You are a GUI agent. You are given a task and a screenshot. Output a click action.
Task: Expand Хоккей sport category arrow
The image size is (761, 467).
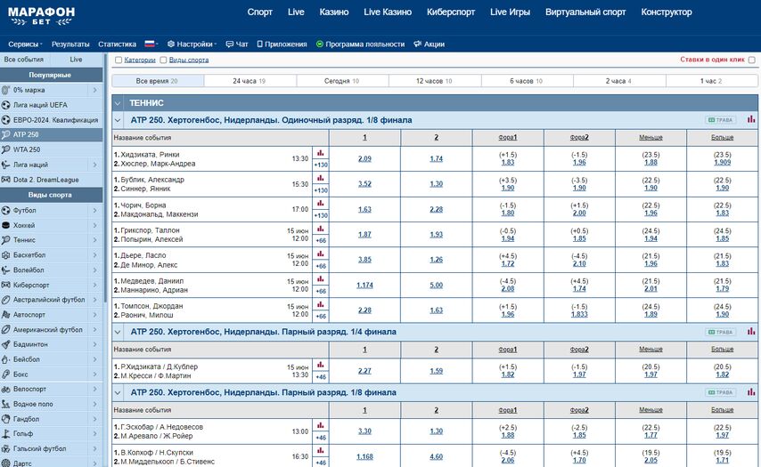[x=95, y=225]
